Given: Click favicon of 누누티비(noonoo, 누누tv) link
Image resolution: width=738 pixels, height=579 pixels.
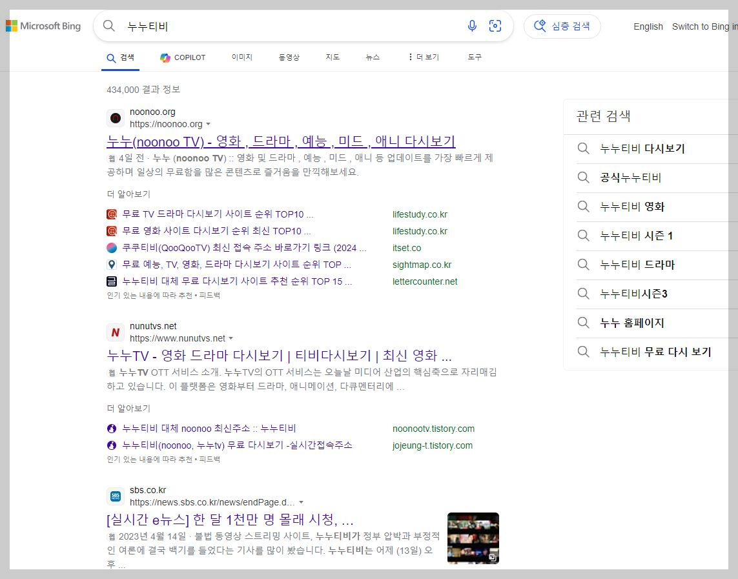Looking at the screenshot, I should click(x=112, y=445).
